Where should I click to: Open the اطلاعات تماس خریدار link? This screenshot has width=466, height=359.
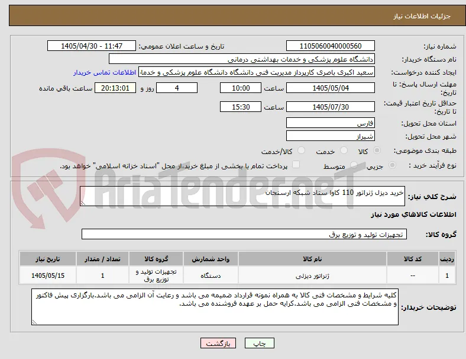(x=105, y=72)
